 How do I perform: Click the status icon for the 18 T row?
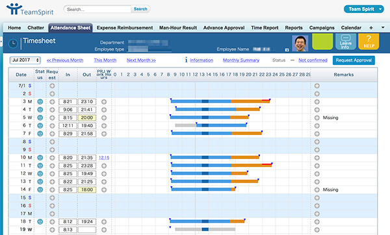[40, 221]
